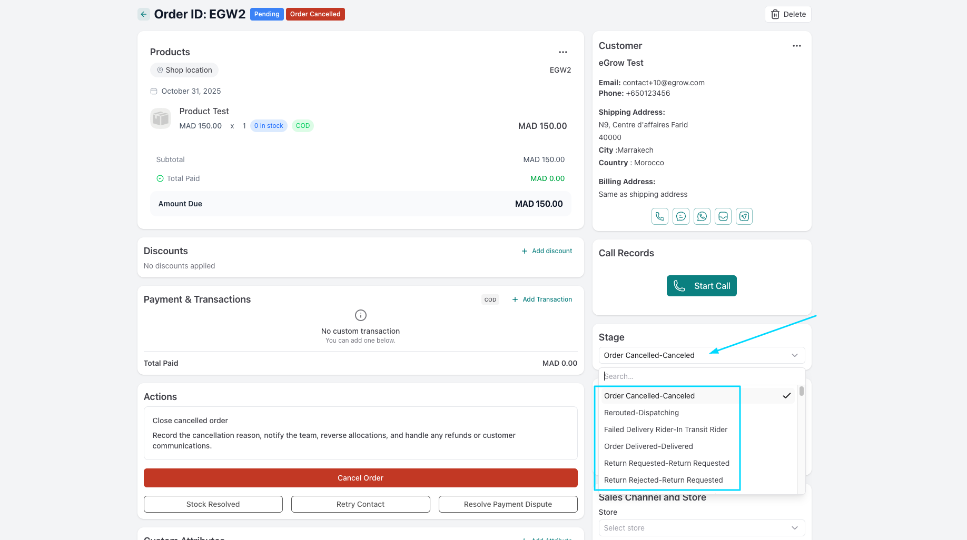Open the Products three-dot options menu
967x540 pixels.
click(x=563, y=52)
